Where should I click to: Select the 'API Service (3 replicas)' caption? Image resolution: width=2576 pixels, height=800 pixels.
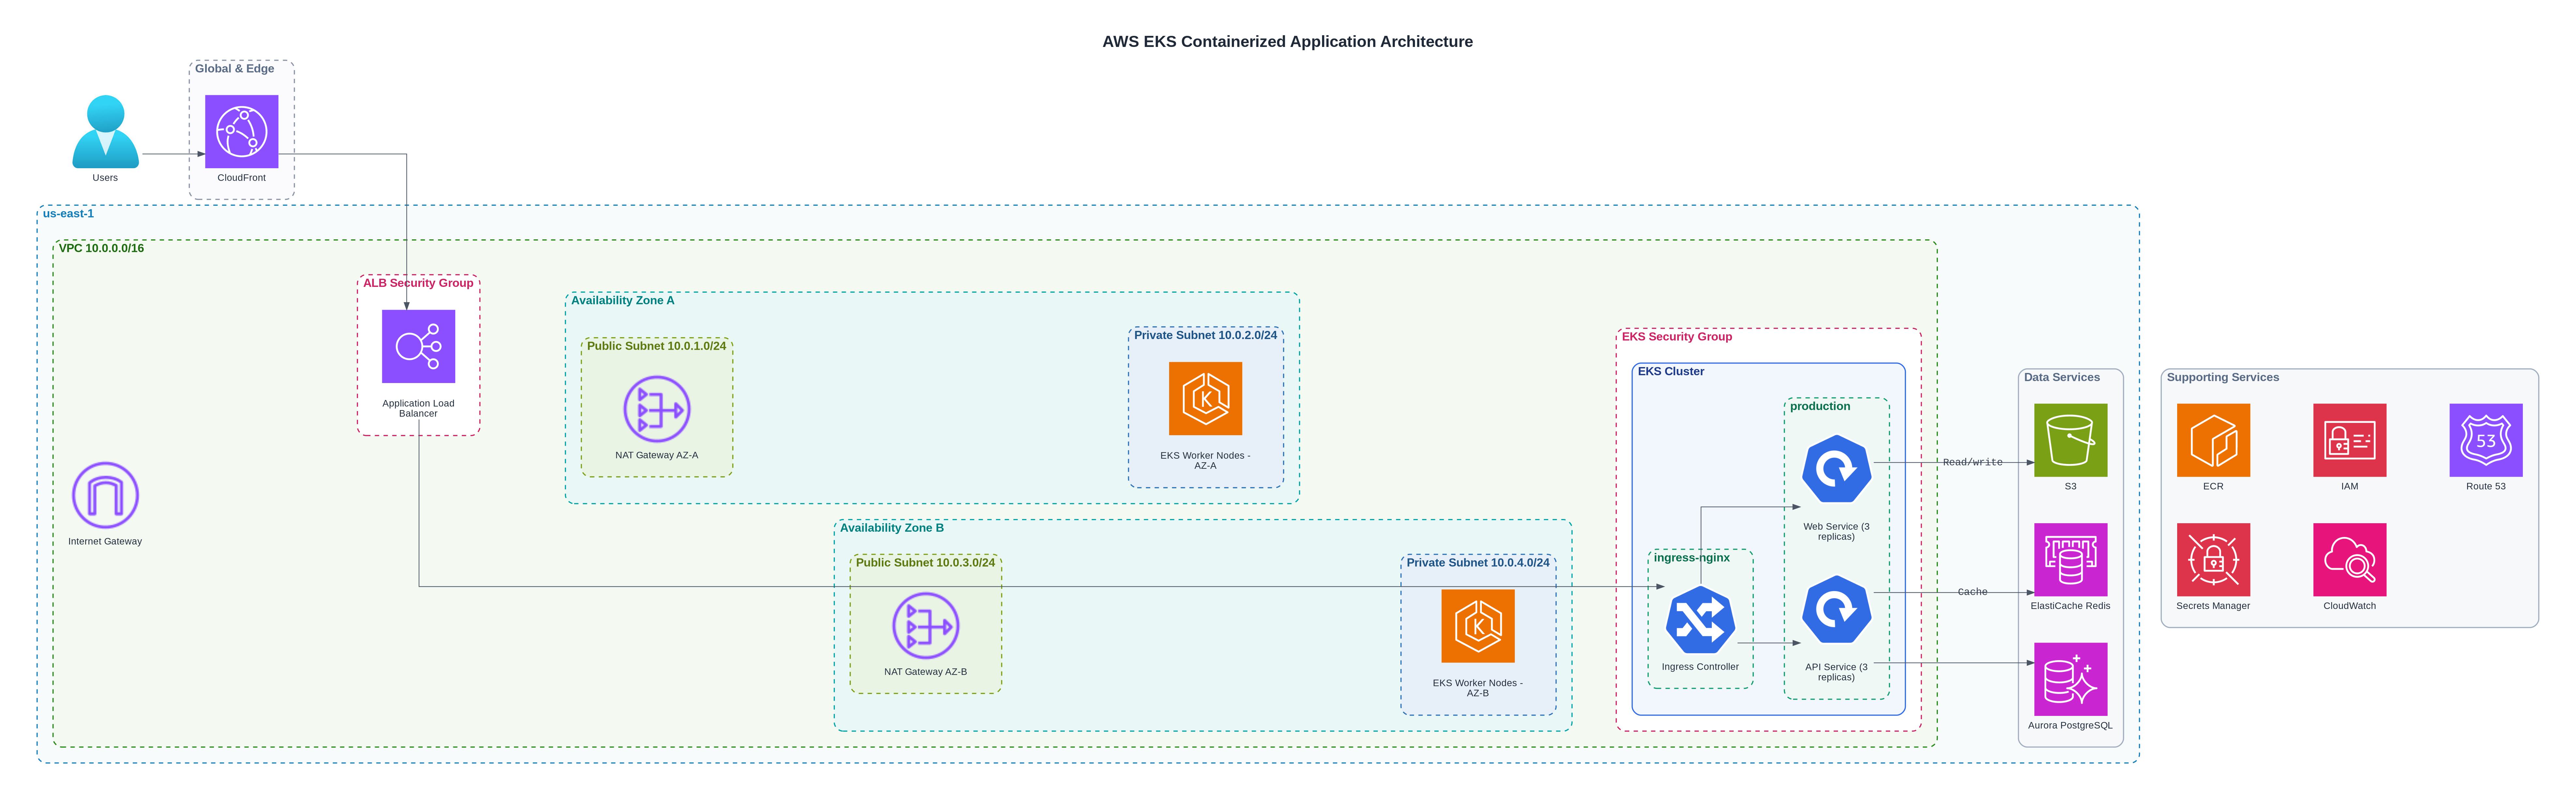point(1836,672)
